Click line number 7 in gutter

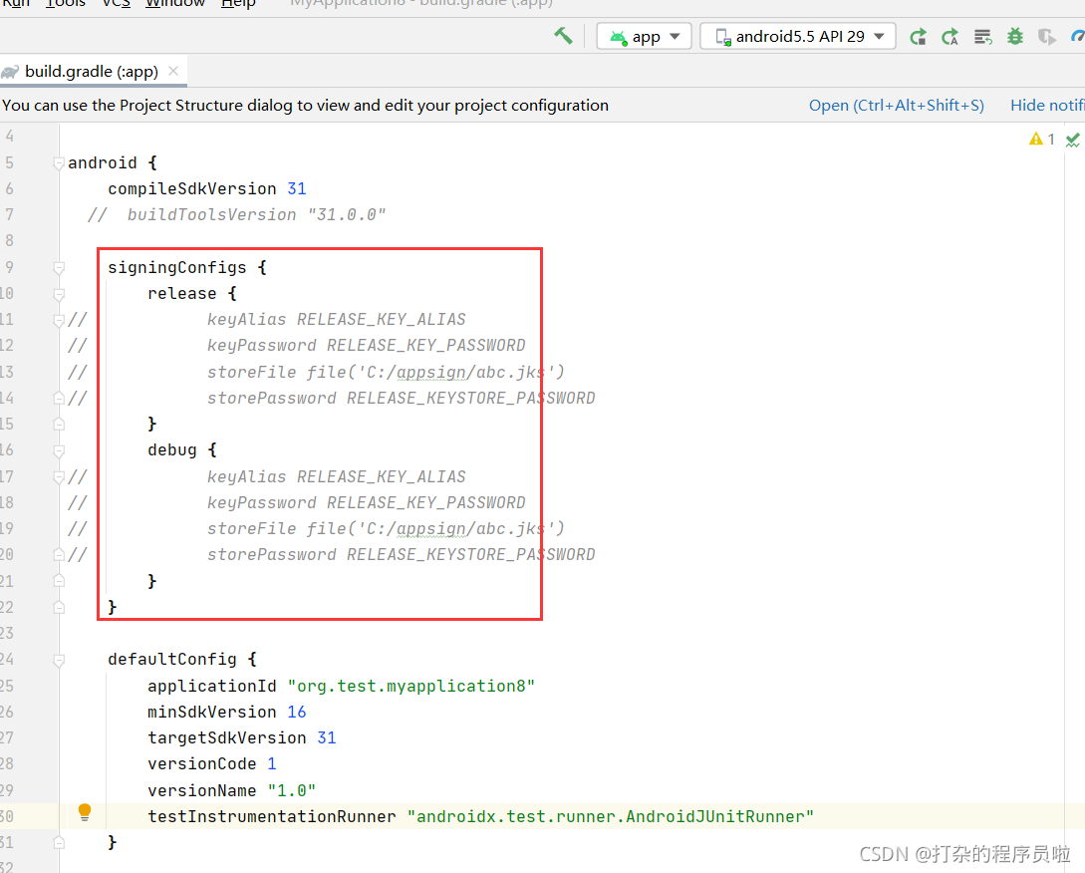tap(9, 215)
